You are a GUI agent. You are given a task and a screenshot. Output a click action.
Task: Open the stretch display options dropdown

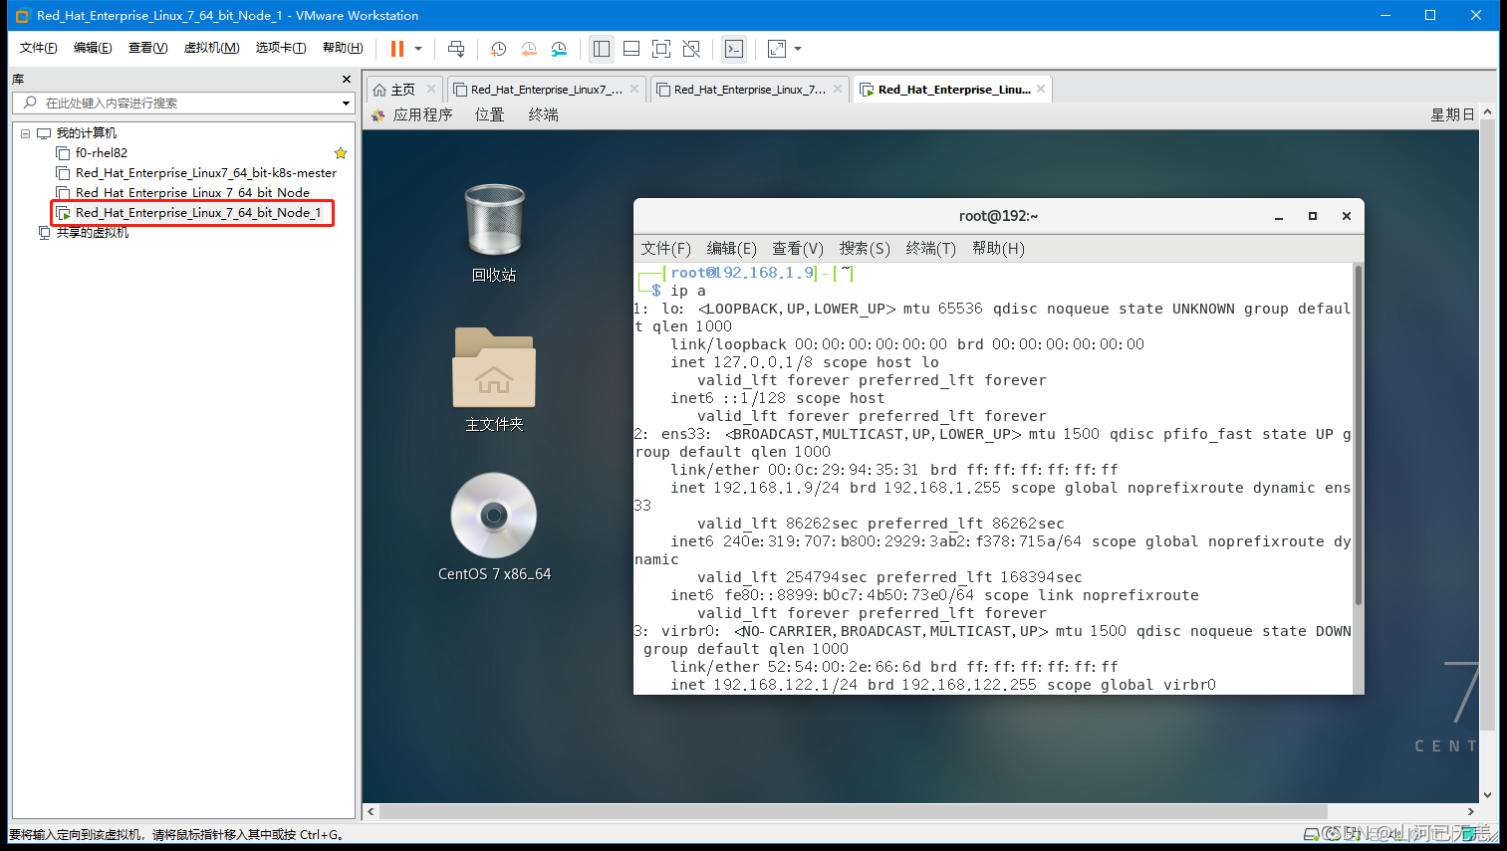click(x=798, y=49)
